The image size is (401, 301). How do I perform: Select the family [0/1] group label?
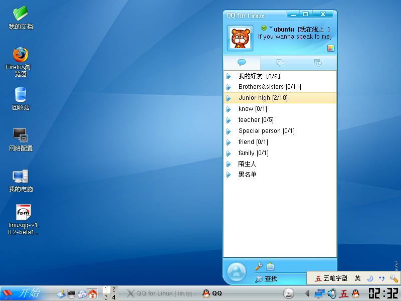[x=254, y=153]
